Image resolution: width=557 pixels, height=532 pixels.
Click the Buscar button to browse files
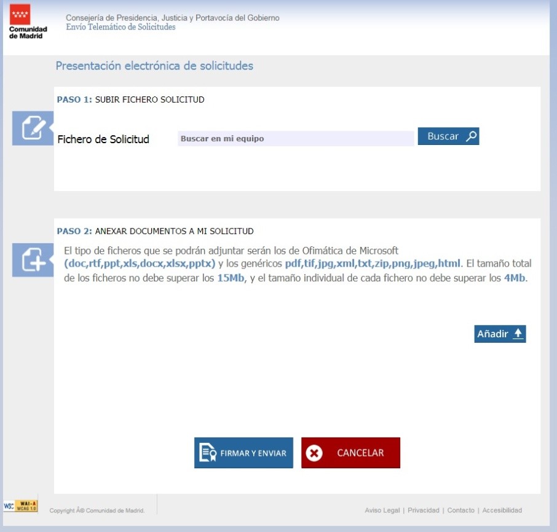(448, 136)
